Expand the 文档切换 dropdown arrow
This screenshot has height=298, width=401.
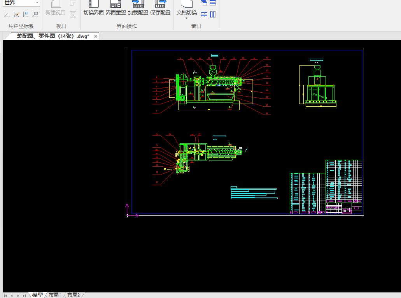186,18
